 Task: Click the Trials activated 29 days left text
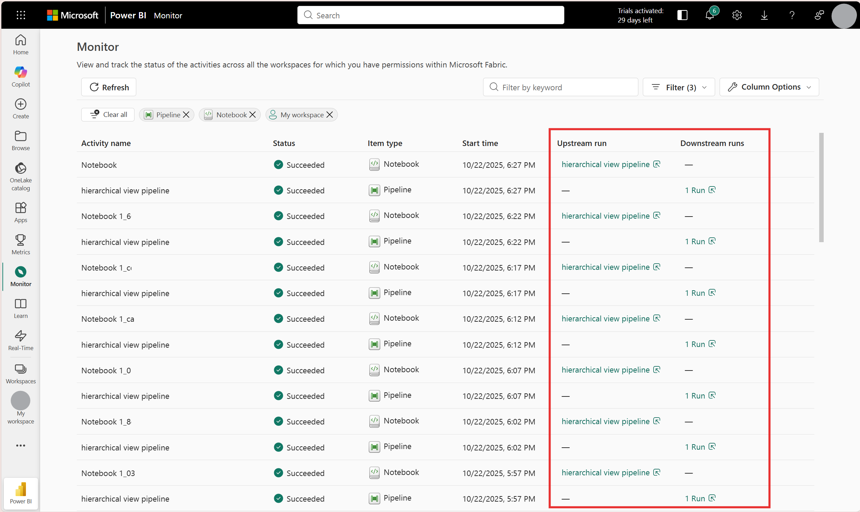pos(640,15)
